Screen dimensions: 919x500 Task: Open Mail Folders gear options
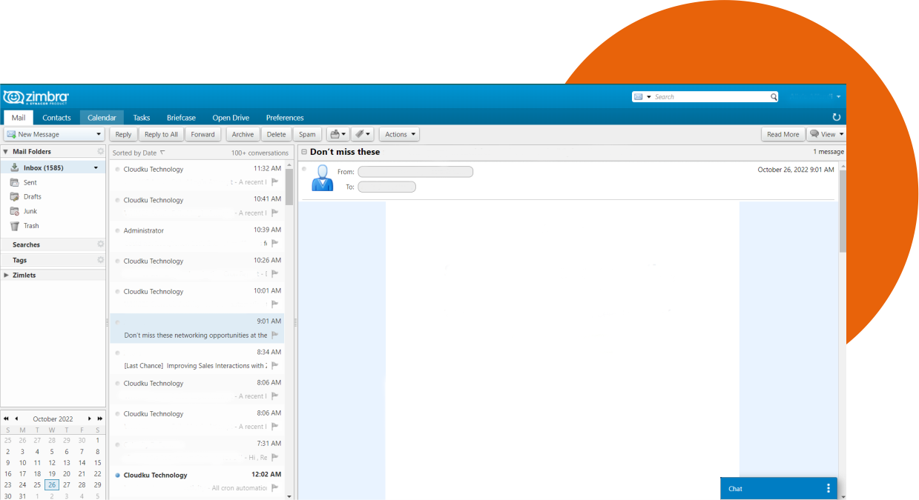coord(101,151)
